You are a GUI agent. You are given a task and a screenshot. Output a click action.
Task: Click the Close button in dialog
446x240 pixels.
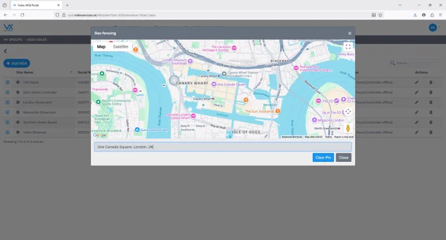pos(343,157)
